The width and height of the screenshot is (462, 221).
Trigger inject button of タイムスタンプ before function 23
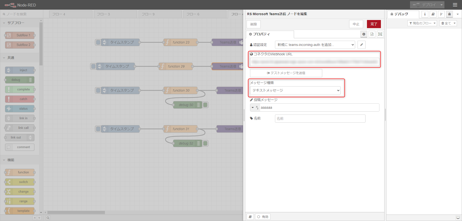pyautogui.click(x=98, y=42)
